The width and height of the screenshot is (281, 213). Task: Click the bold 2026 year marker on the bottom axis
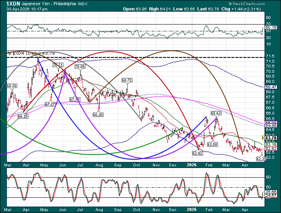[x=192, y=209]
